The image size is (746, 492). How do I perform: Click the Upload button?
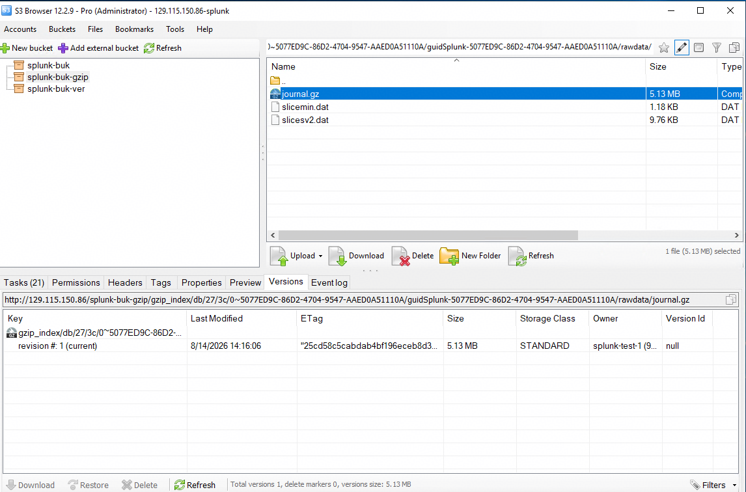click(x=292, y=256)
